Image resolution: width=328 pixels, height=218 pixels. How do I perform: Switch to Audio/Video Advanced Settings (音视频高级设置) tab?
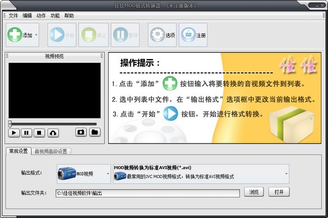[x=51, y=151]
